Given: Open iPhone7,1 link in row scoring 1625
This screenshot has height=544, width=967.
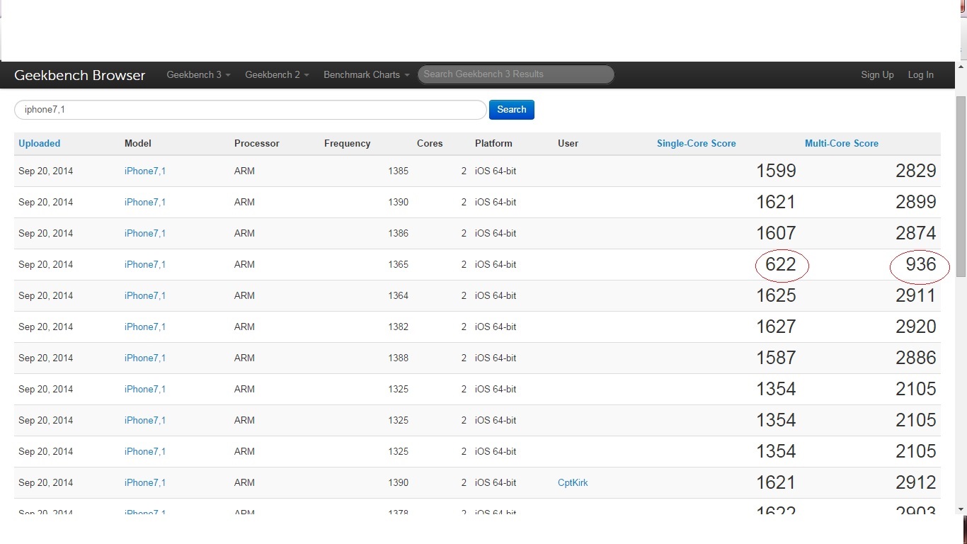Looking at the screenshot, I should click(x=145, y=295).
